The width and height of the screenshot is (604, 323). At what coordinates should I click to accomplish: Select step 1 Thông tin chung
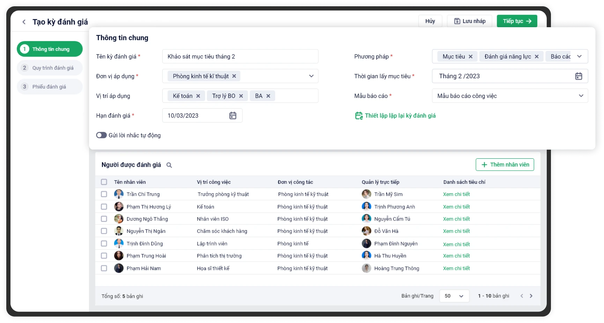coord(50,49)
